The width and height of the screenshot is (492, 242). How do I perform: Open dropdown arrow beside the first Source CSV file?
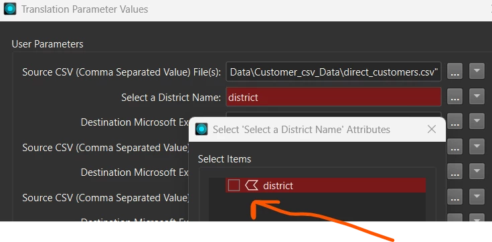477,72
